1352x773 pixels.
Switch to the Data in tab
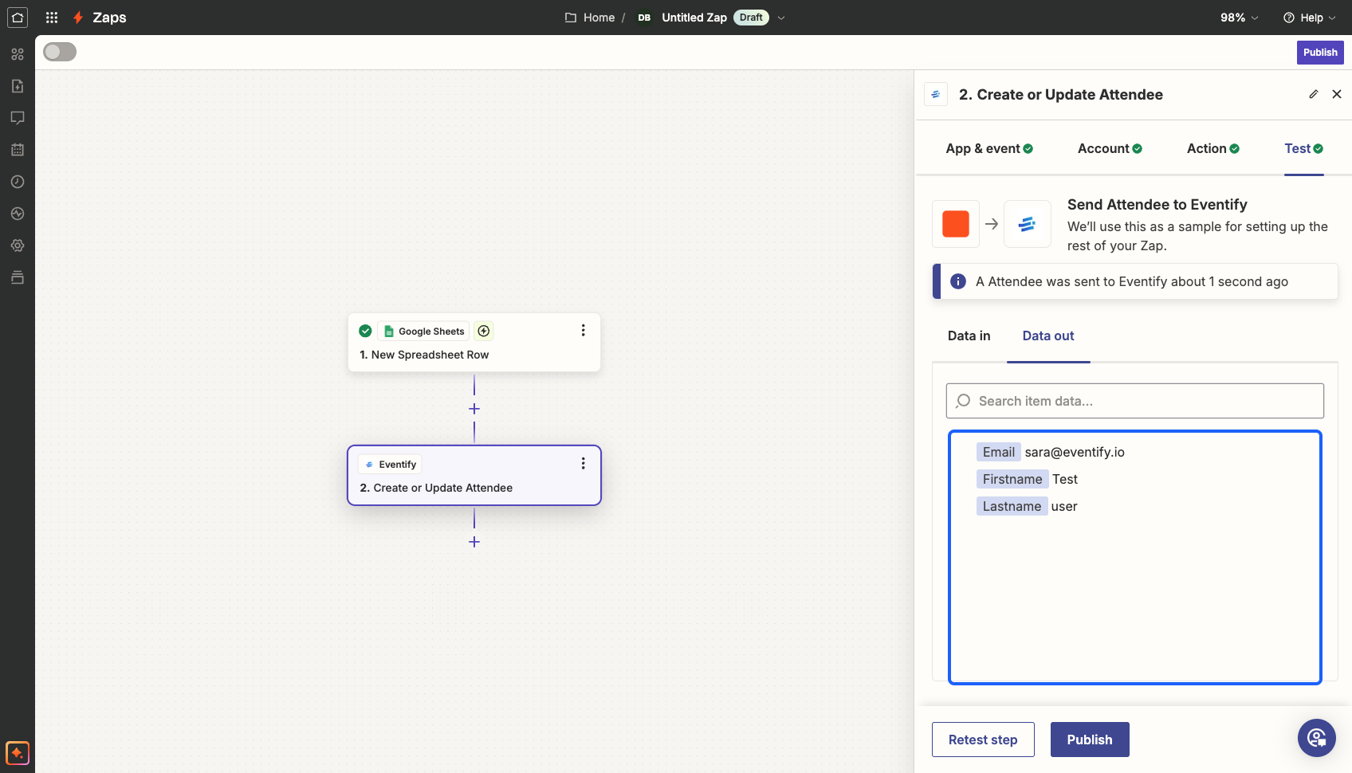pyautogui.click(x=969, y=335)
